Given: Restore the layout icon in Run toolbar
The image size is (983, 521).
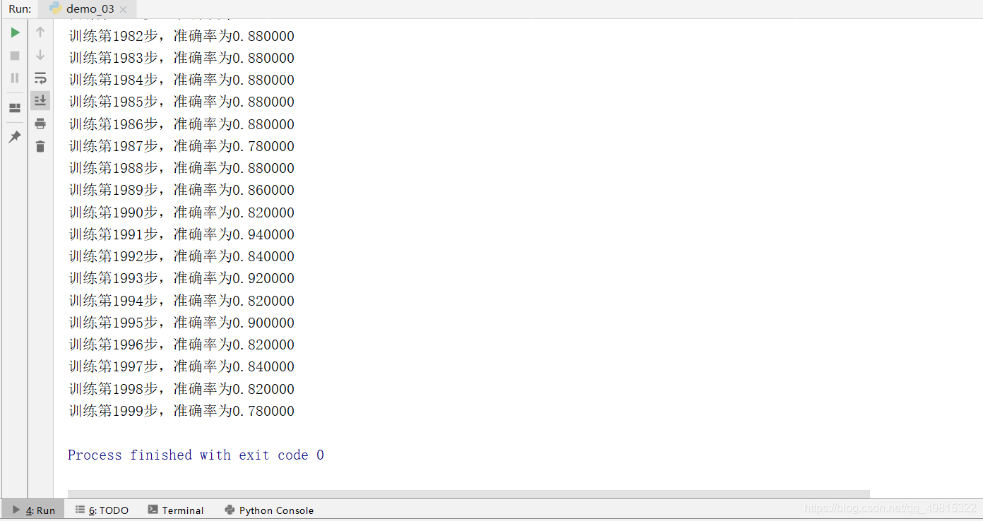Looking at the screenshot, I should coord(15,108).
